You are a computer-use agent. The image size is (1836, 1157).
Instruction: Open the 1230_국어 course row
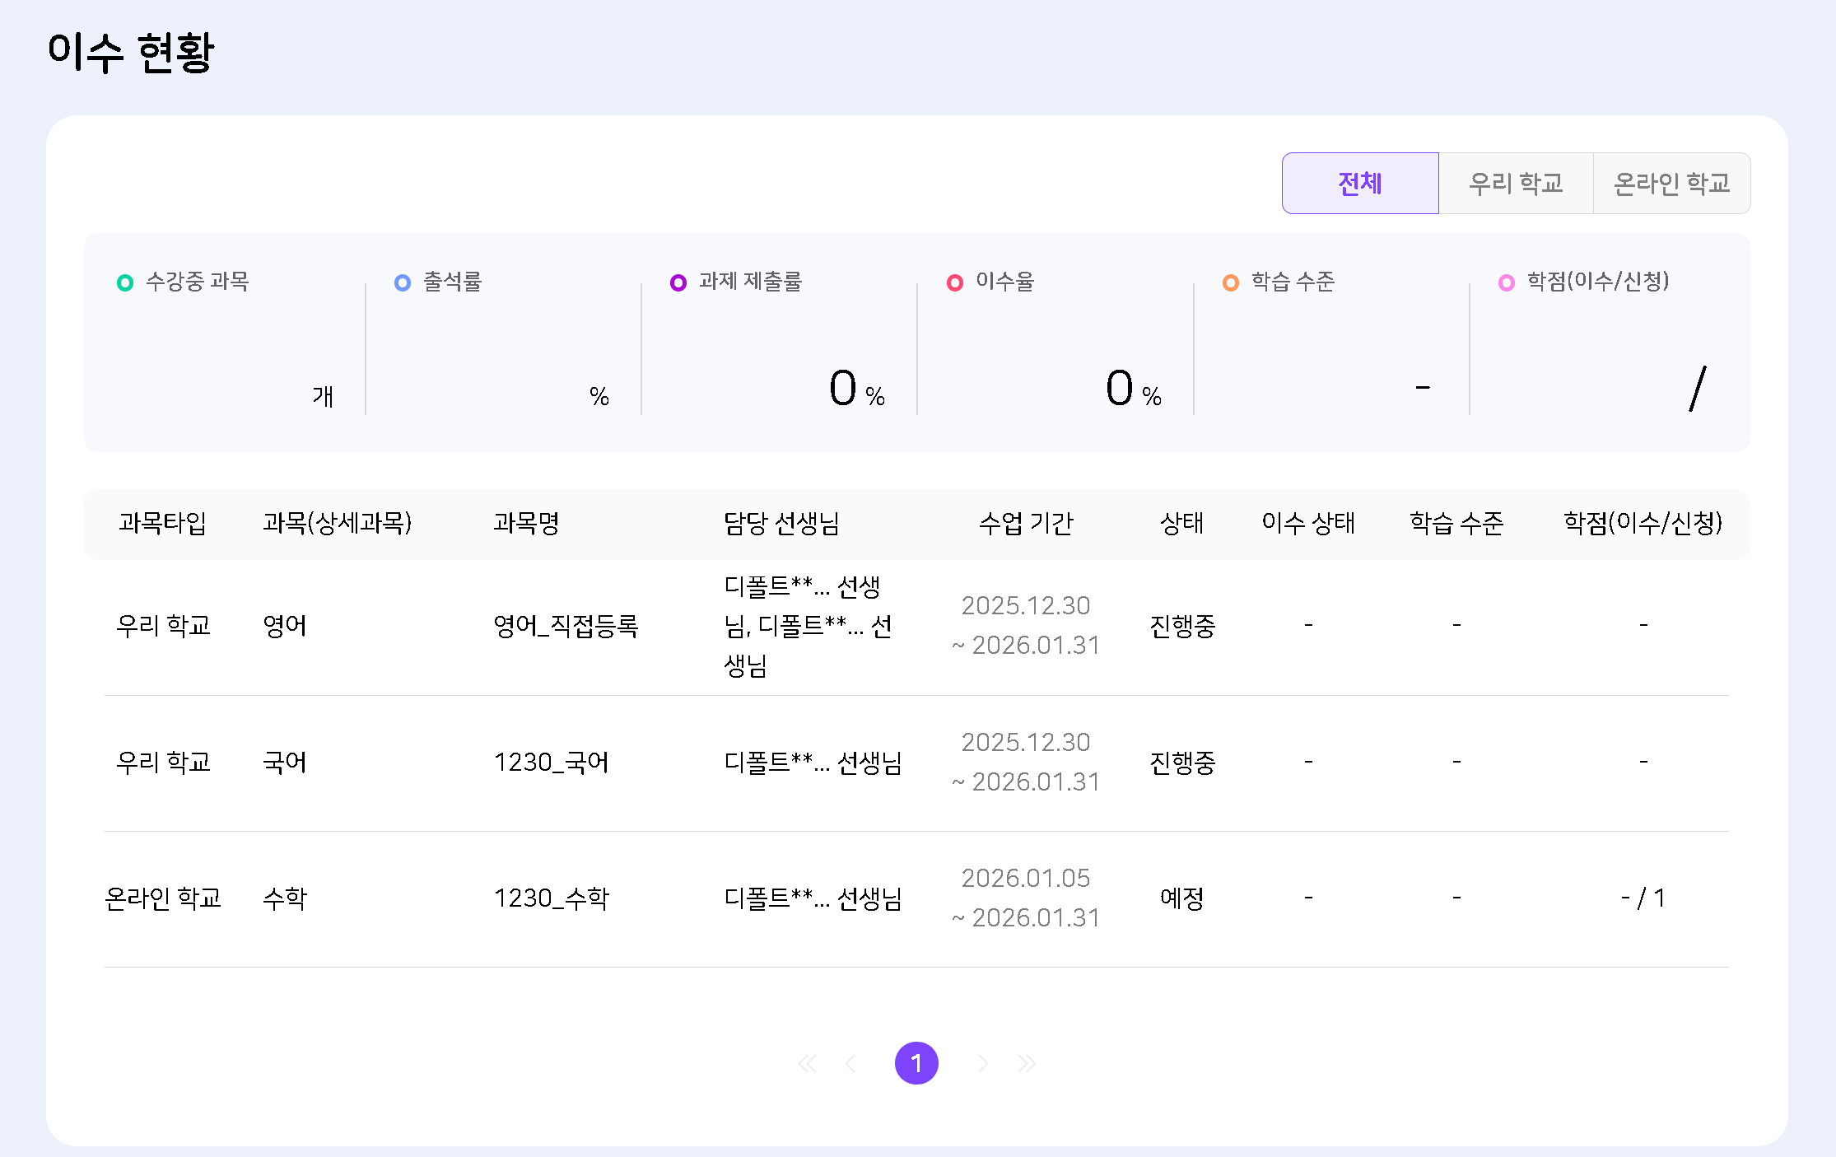click(551, 763)
